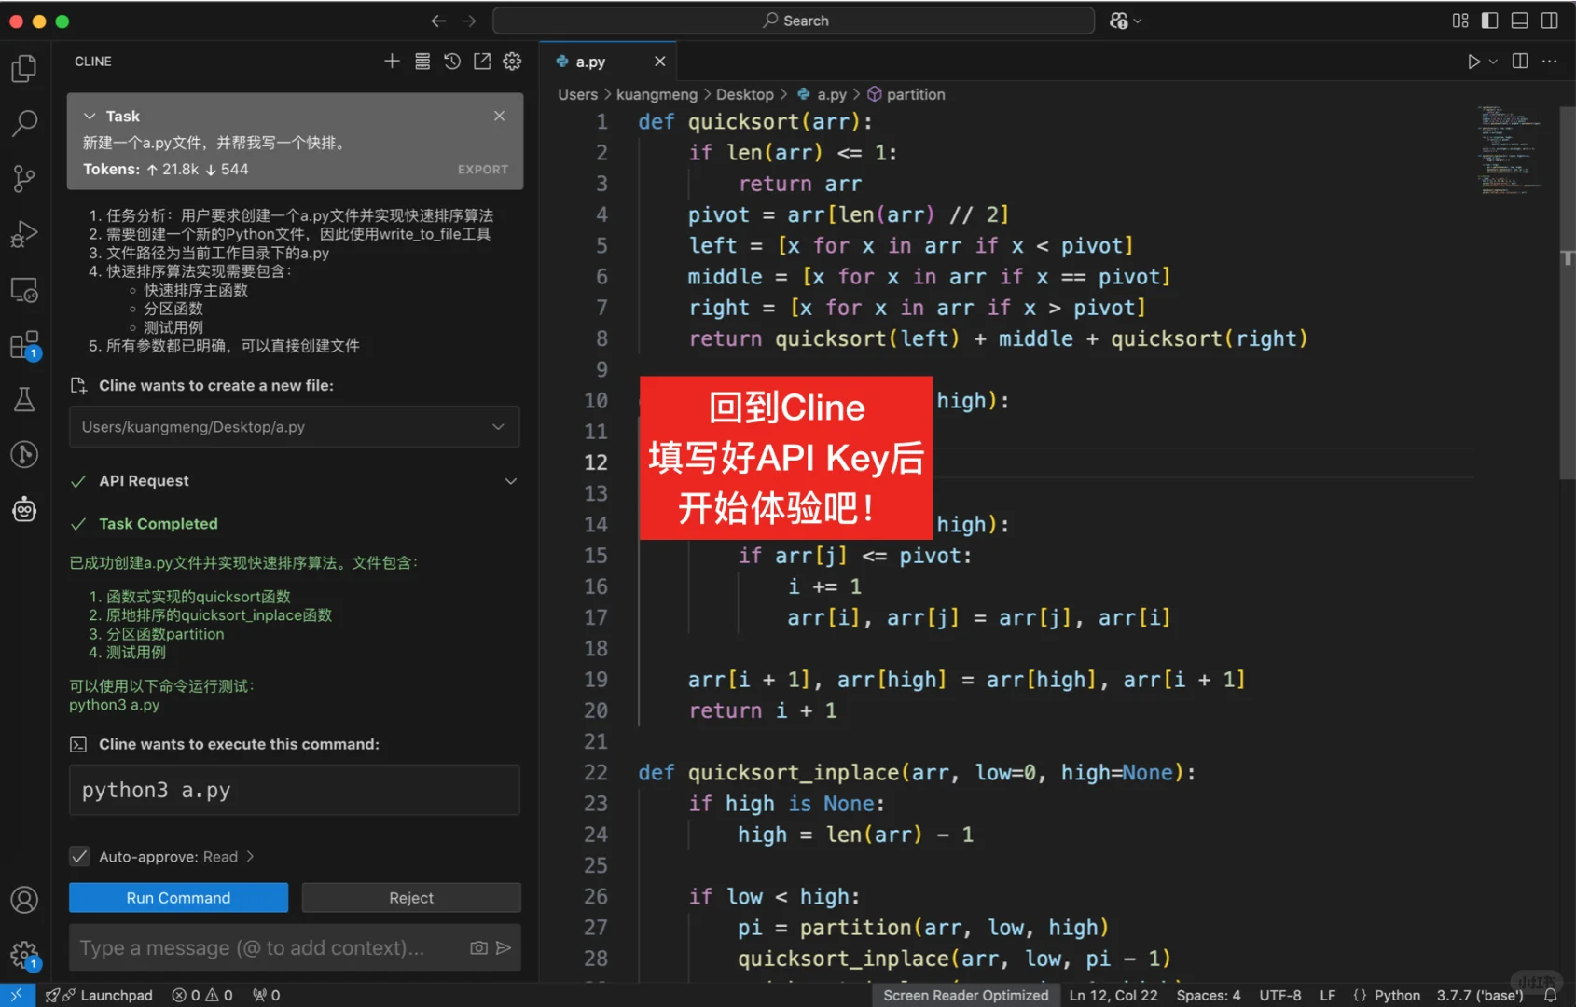
Task: Uncheck the Auto-approve Read checkbox
Action: (79, 856)
